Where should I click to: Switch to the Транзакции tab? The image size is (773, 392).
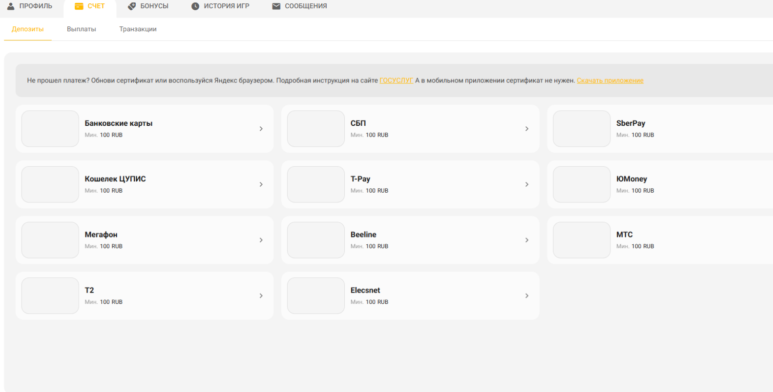138,29
